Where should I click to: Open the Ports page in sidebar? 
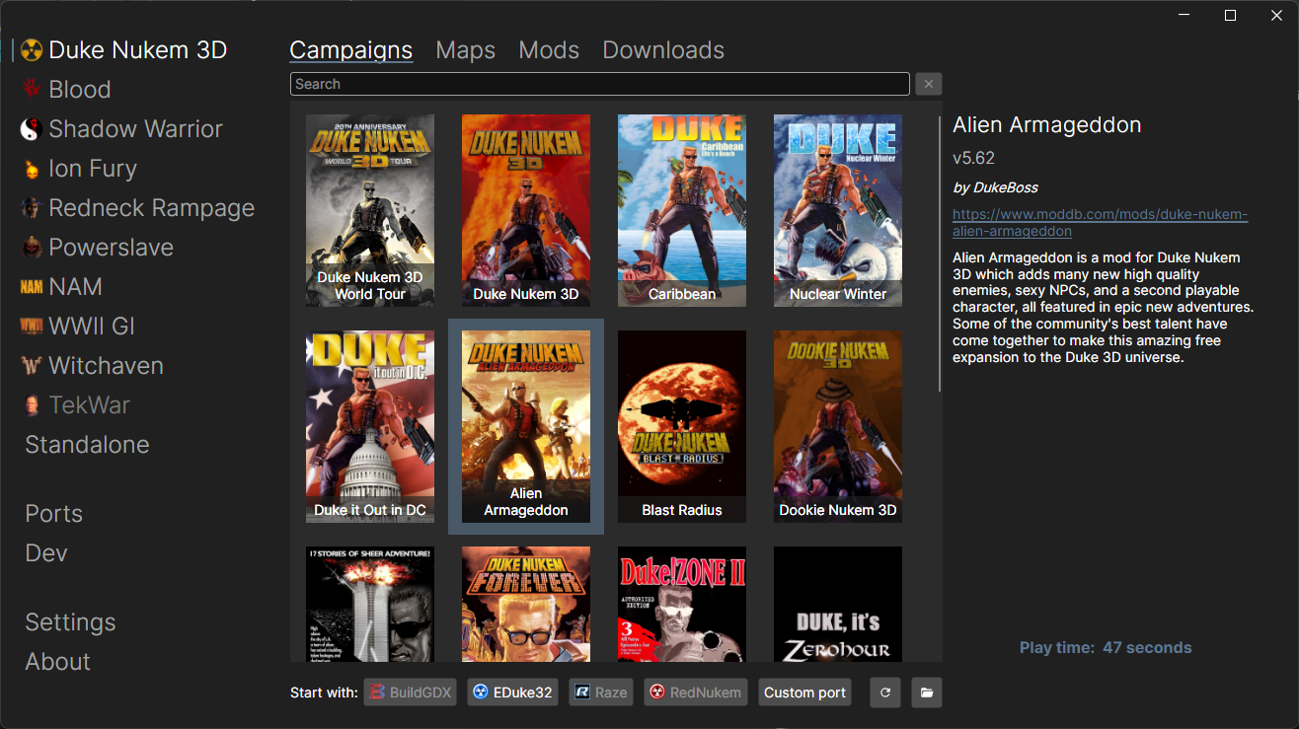pos(54,514)
